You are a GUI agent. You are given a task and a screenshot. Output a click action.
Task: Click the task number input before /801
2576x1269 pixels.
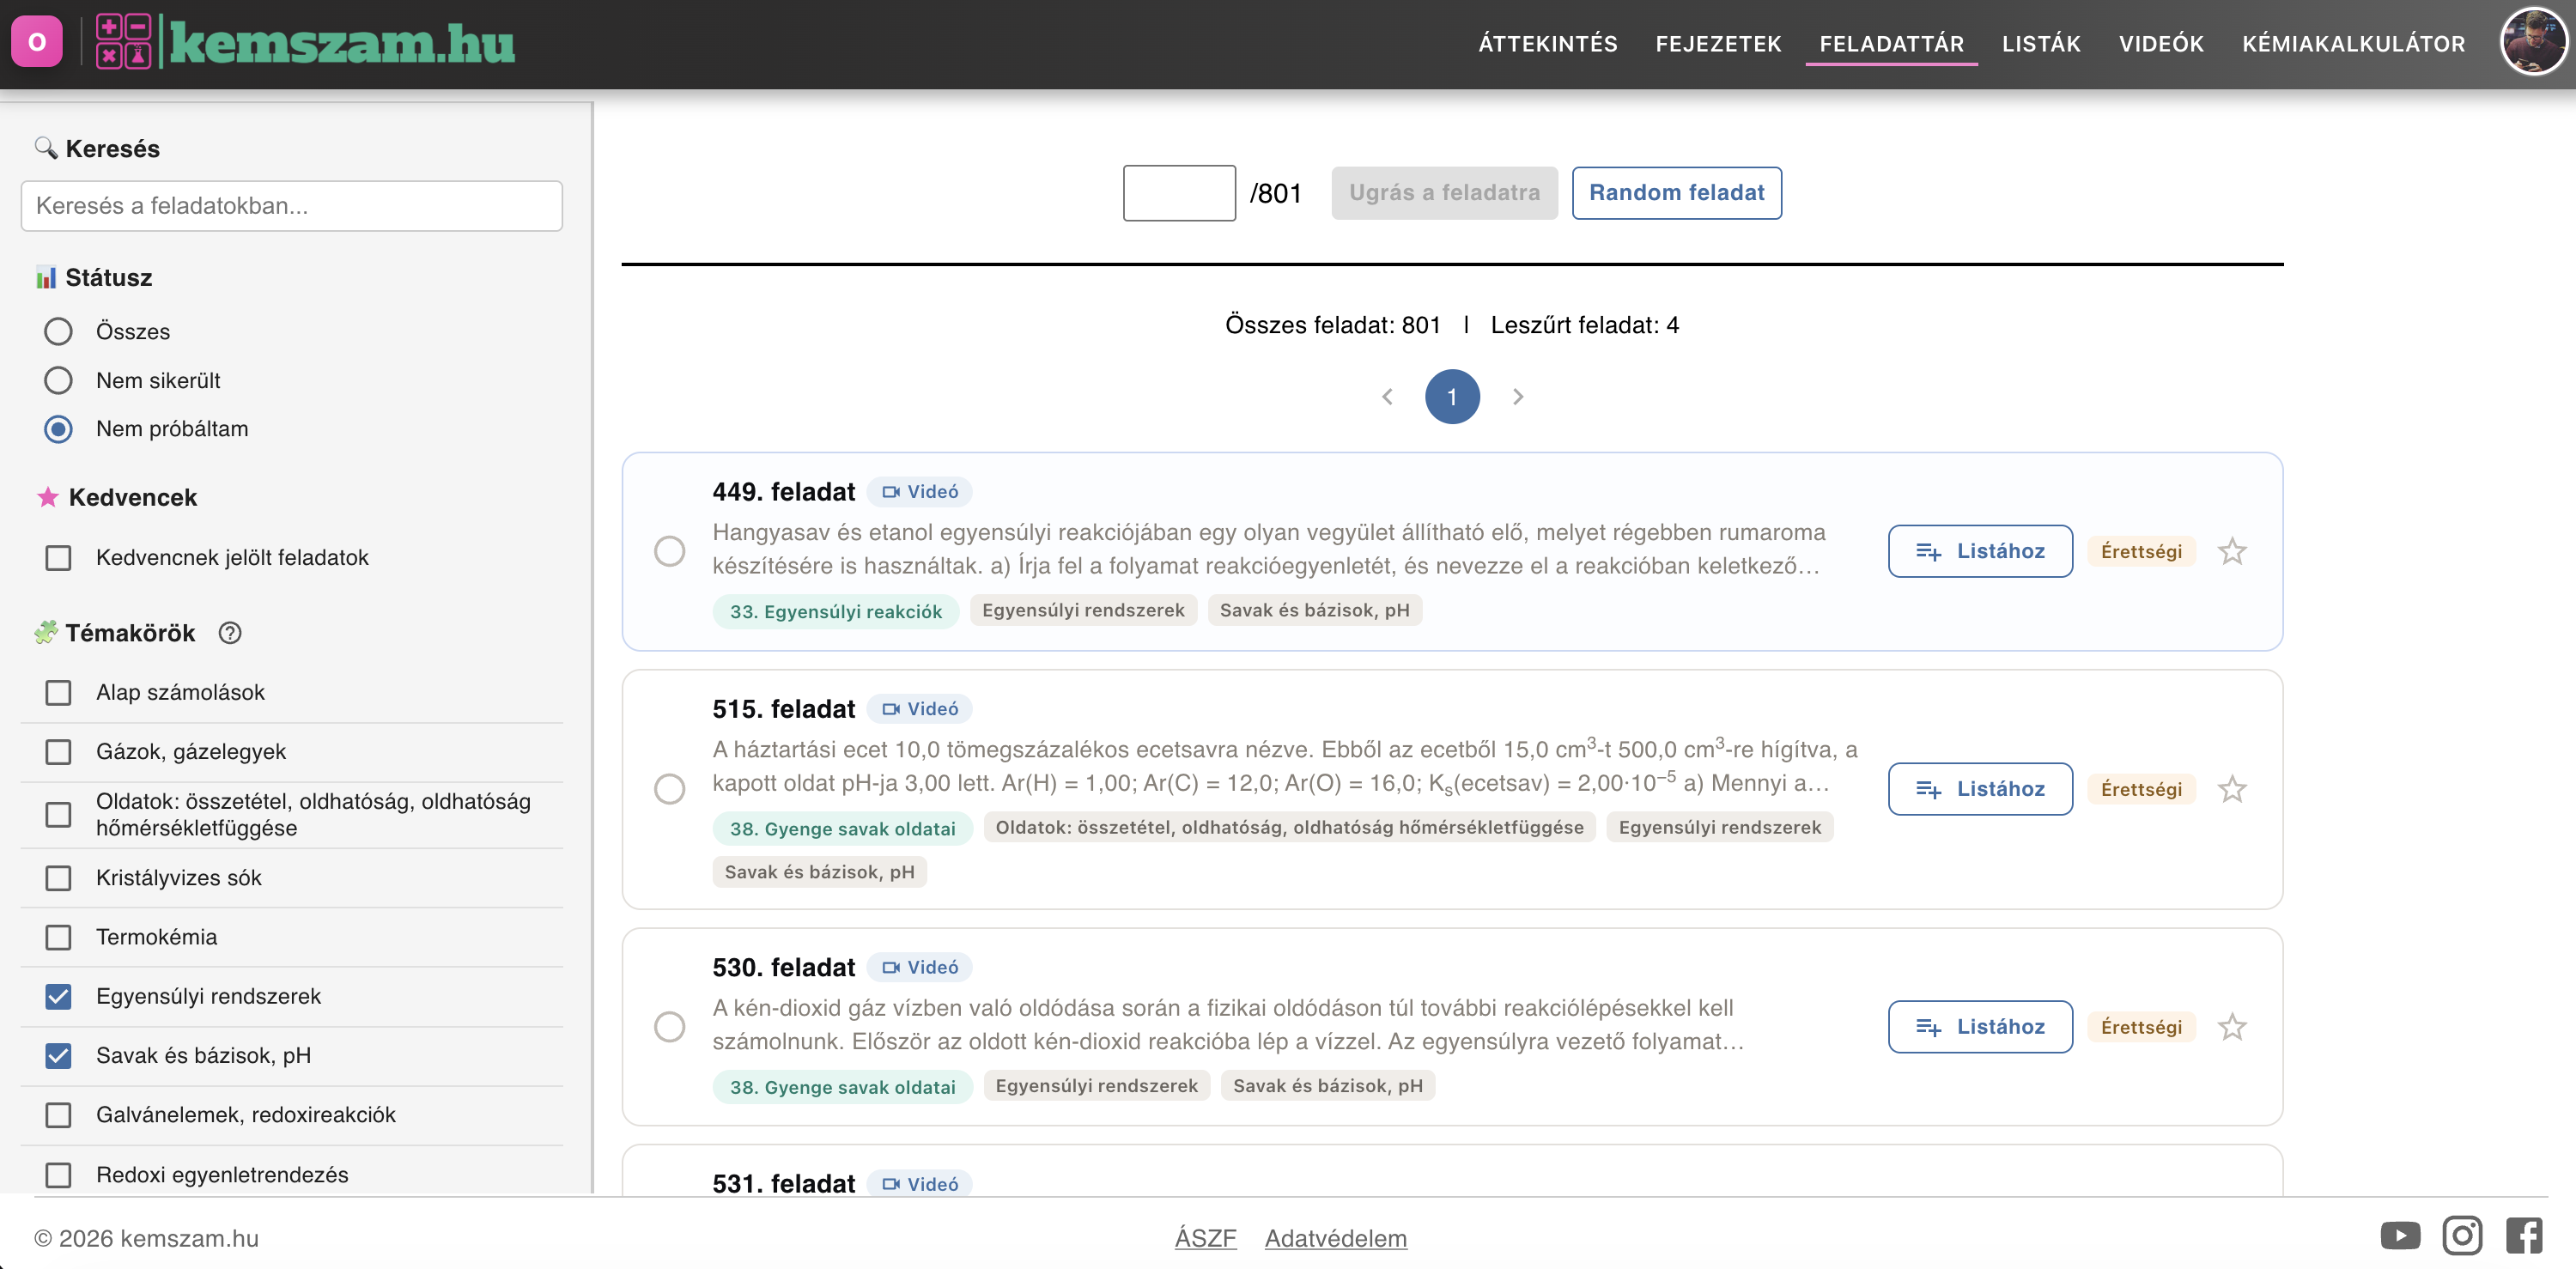click(1179, 193)
